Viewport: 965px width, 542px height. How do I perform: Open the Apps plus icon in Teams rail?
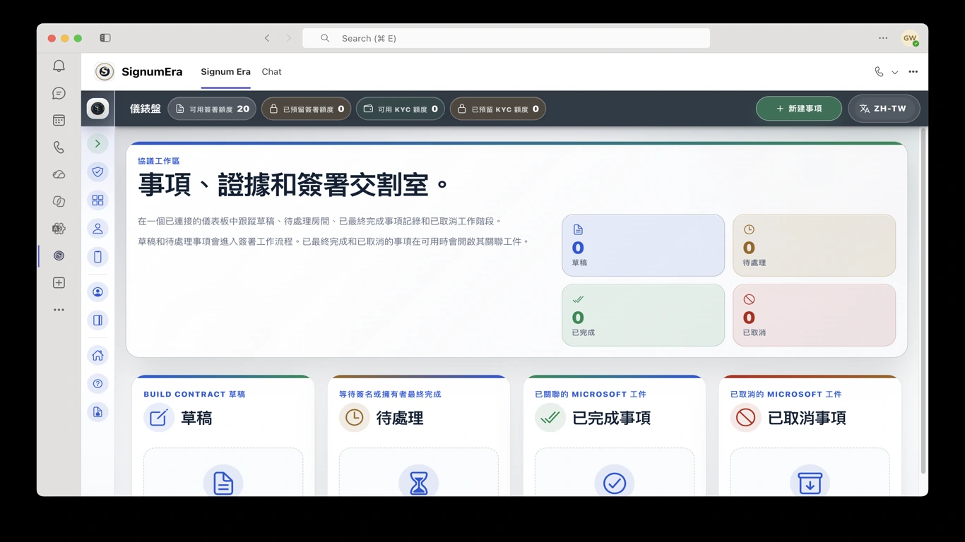(x=59, y=283)
